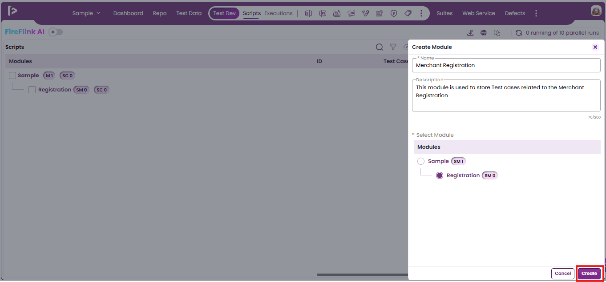
Task: Open the Sample project dropdown
Action: (86, 13)
